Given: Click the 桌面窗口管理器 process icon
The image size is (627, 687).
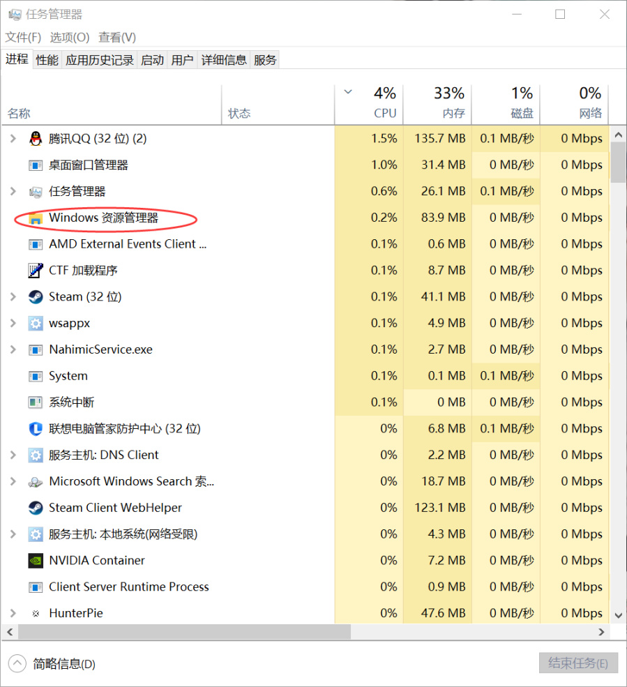Looking at the screenshot, I should click(36, 165).
